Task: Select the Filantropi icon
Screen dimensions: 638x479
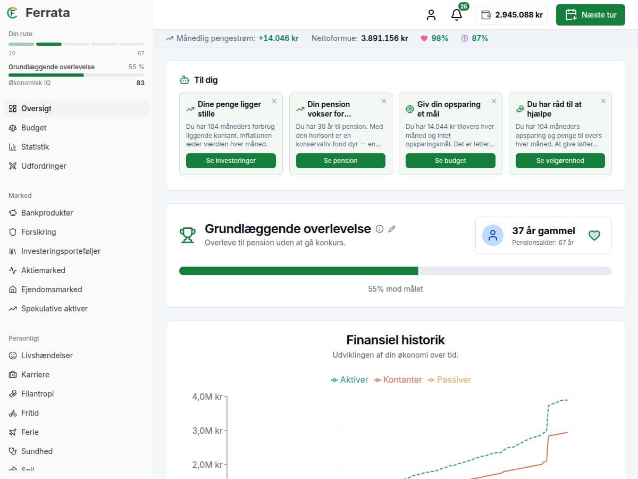Action: (13, 394)
